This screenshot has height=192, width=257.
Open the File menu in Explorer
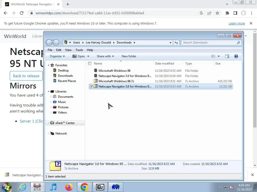coord(50,50)
